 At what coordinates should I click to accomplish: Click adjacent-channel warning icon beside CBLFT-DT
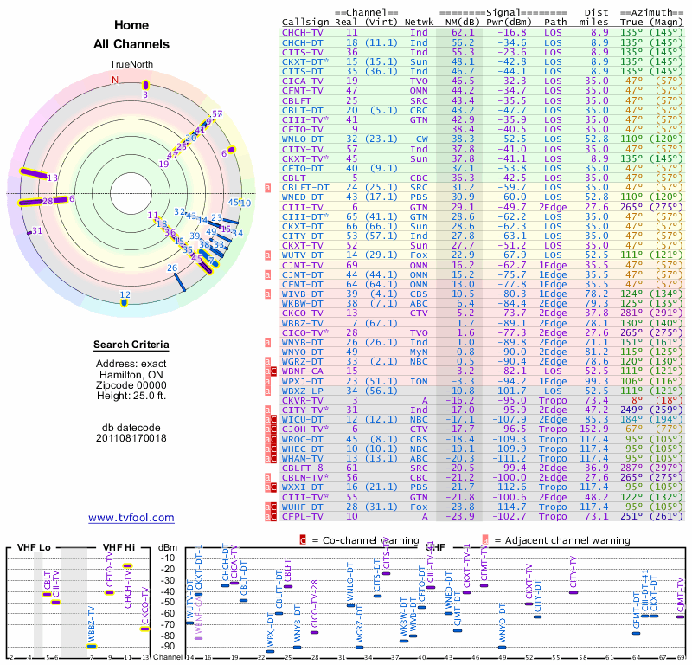(x=267, y=187)
